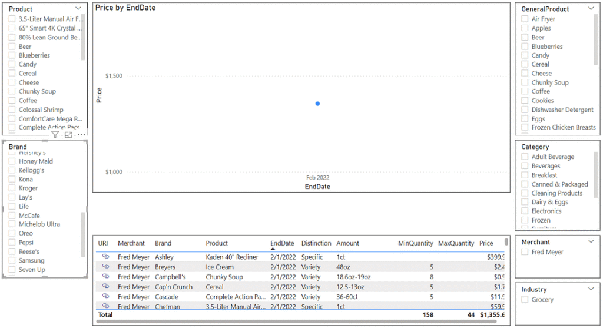Click the Cap'n Crunch brand cell
The width and height of the screenshot is (603, 328).
click(174, 286)
